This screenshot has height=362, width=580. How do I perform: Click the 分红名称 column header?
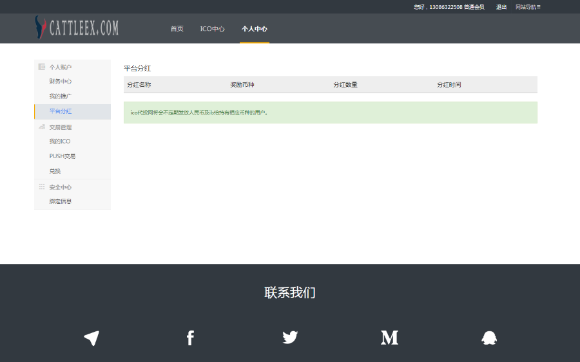click(x=139, y=85)
